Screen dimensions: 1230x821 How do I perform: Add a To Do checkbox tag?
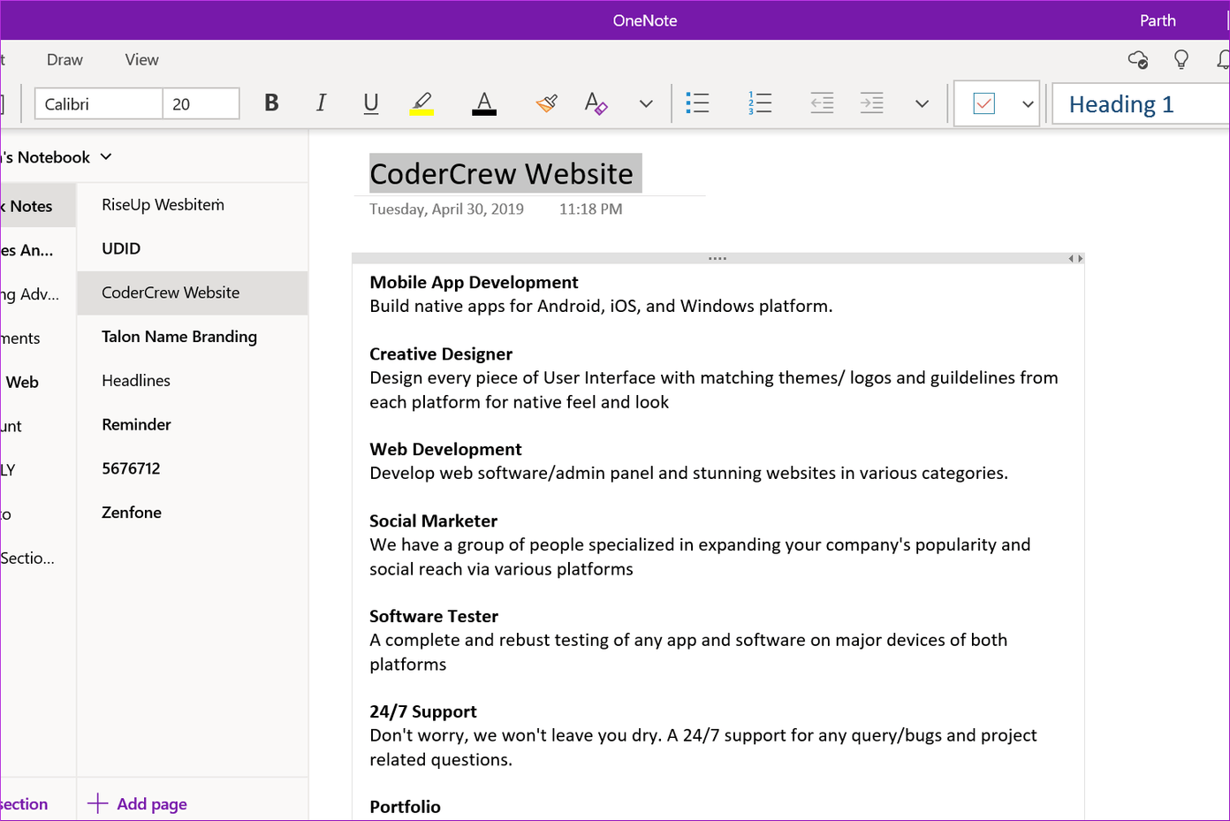tap(984, 103)
